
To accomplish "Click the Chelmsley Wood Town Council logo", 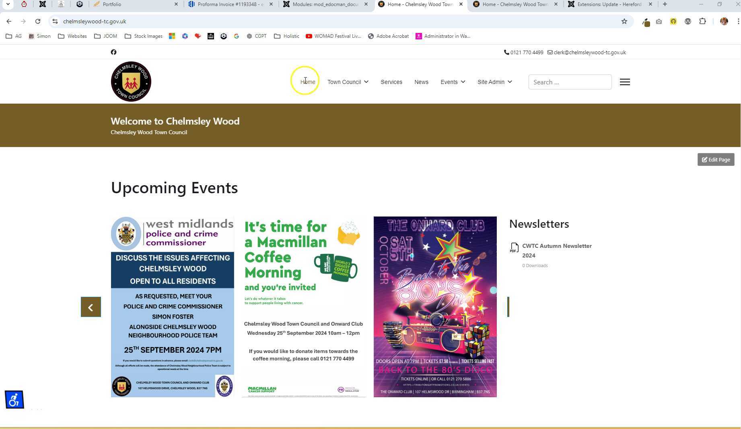I will [x=131, y=82].
